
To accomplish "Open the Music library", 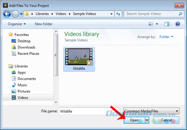I will (x=22, y=85).
